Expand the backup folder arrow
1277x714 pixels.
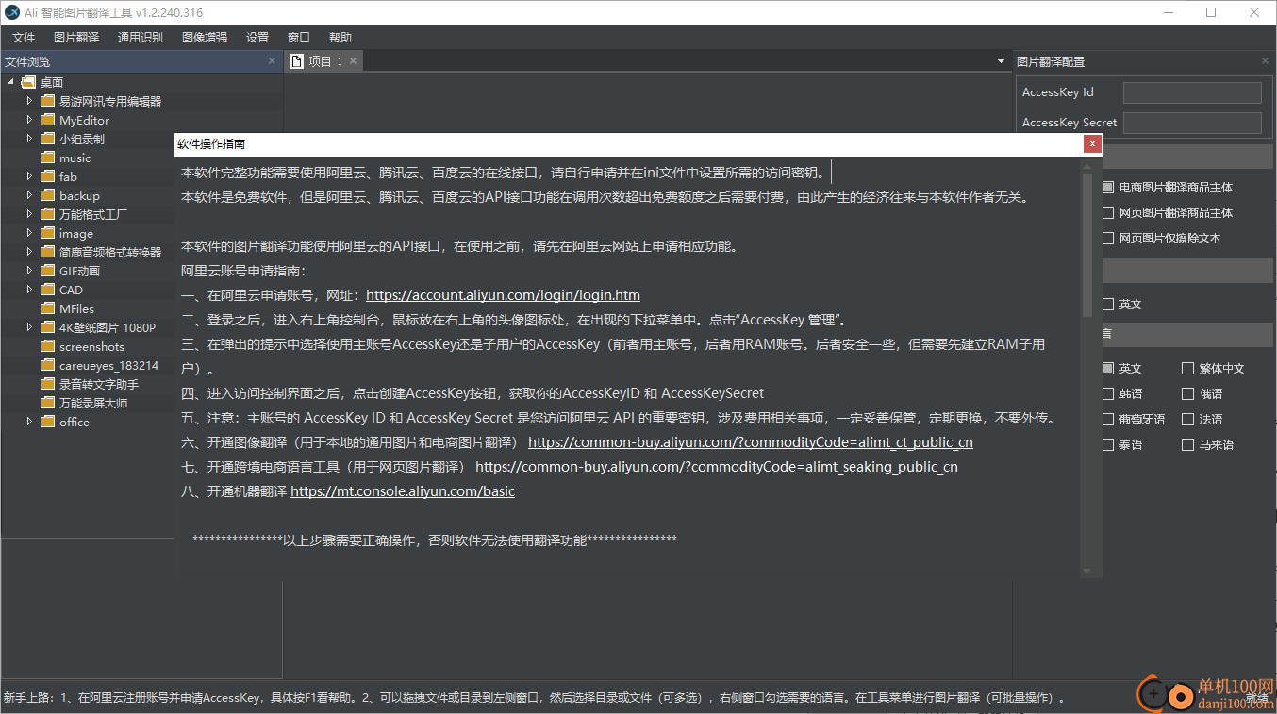click(x=29, y=194)
